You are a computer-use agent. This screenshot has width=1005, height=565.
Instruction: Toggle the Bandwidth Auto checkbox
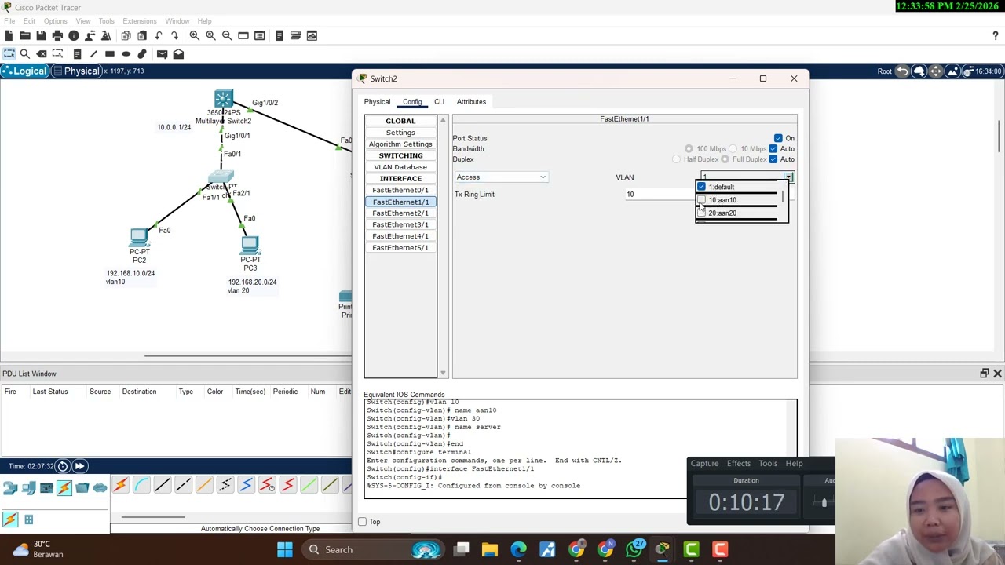(773, 148)
